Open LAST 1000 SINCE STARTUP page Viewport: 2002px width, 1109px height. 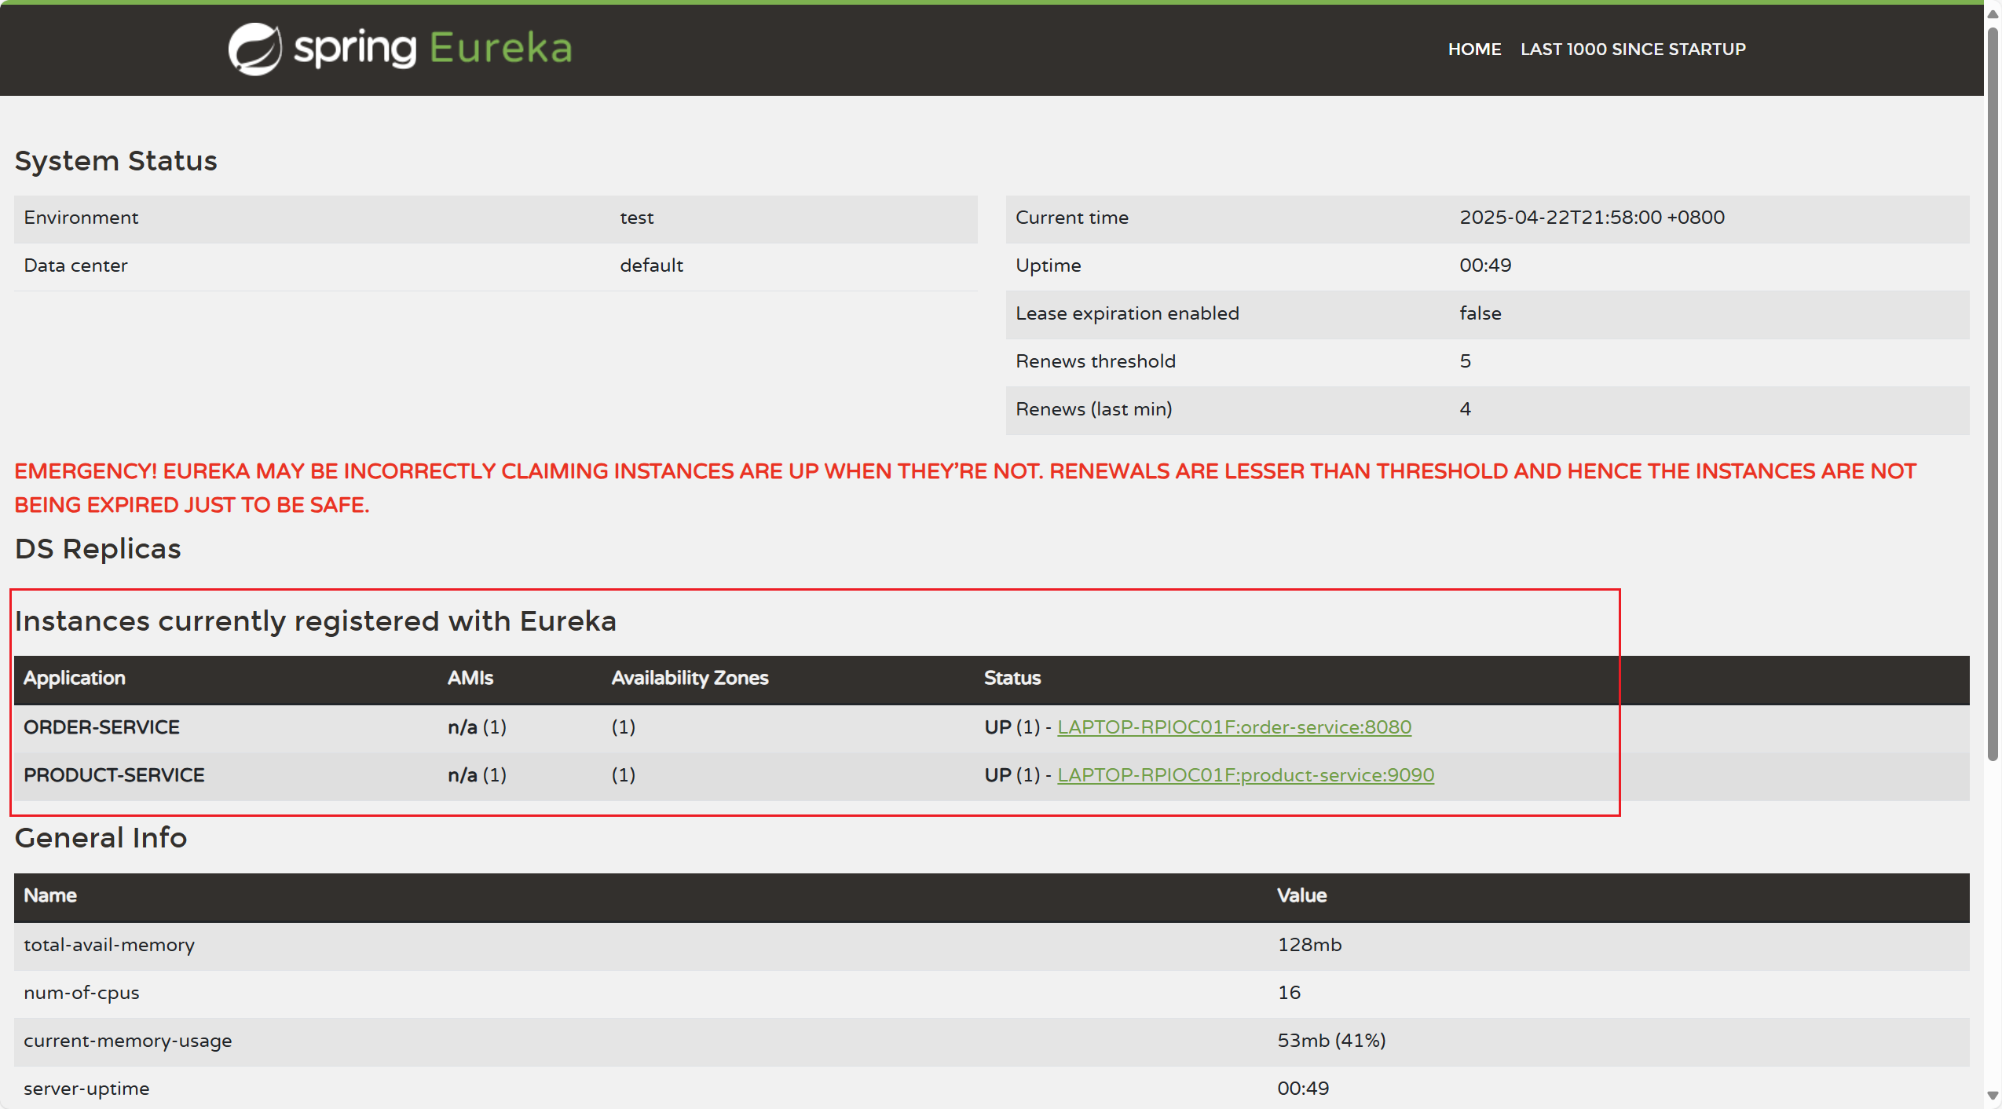pyautogui.click(x=1633, y=49)
